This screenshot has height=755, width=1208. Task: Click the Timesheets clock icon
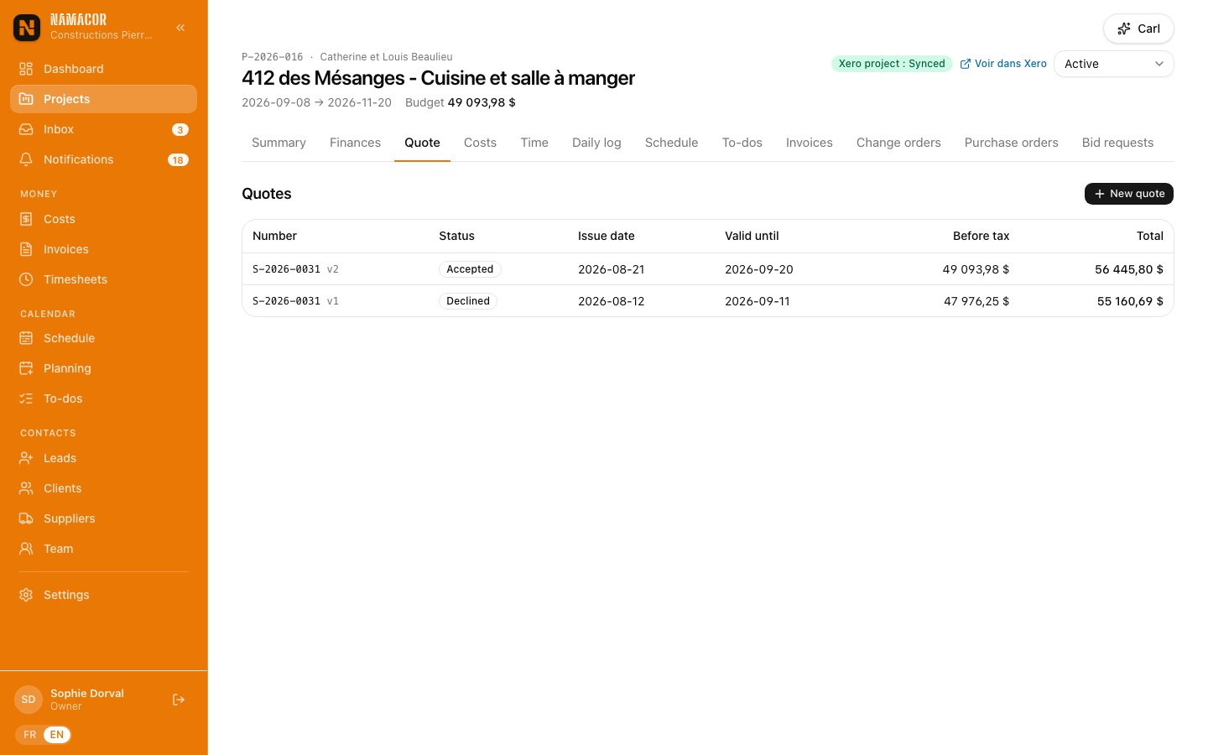(x=26, y=279)
